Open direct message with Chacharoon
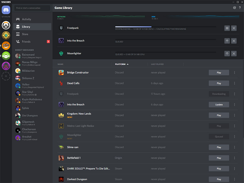Screen dimensions: 244x183 pos(32,131)
